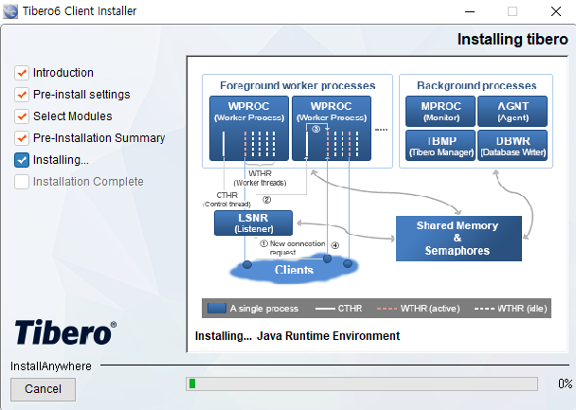Screen dimensions: 576x410
Task: Click the AGNT (Agent) box
Action: click(513, 111)
